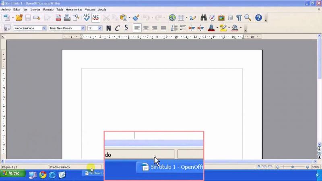The image size is (322, 181).
Task: Toggle AutoSpellcheck red underline ABC button
Action: tap(96, 18)
